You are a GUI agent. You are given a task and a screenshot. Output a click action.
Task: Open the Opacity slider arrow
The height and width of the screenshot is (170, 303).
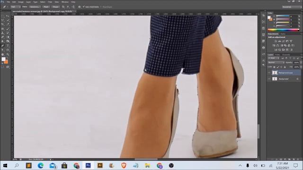point(301,62)
